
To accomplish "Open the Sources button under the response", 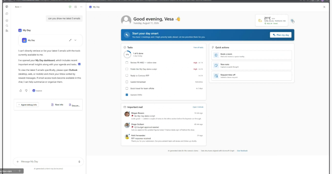I will (37, 91).
